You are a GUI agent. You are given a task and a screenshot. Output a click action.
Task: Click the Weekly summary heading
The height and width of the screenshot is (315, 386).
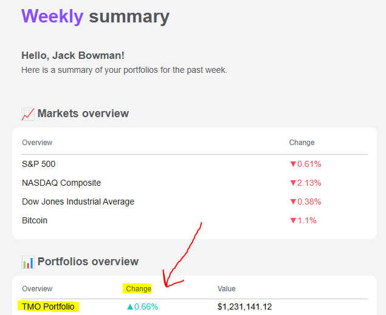[95, 16]
